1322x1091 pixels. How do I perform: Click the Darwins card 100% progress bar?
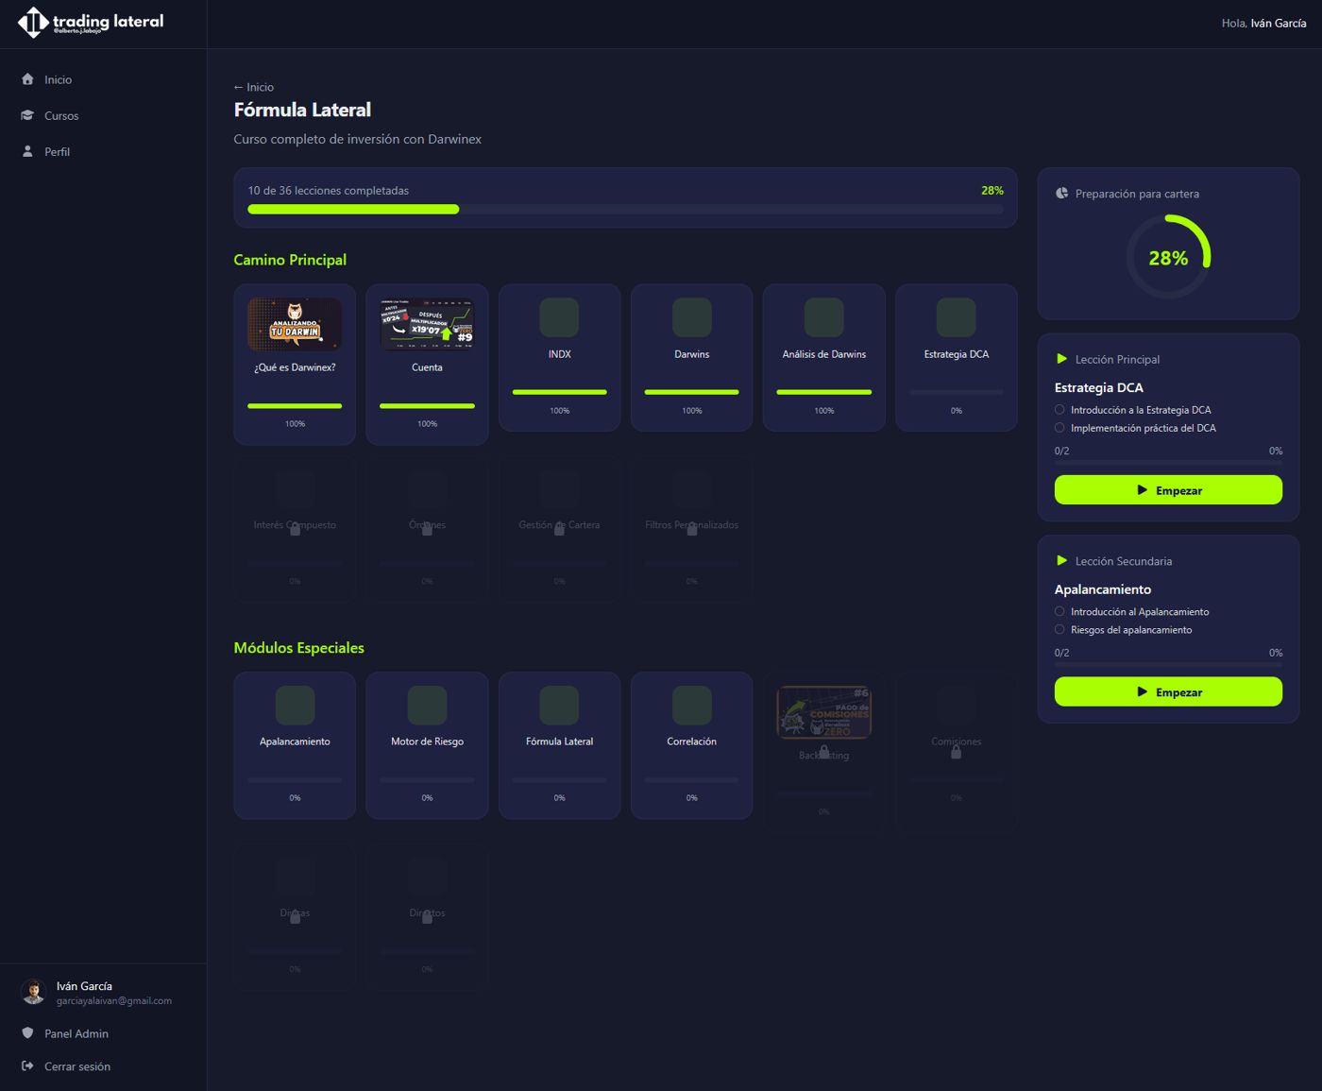click(691, 392)
